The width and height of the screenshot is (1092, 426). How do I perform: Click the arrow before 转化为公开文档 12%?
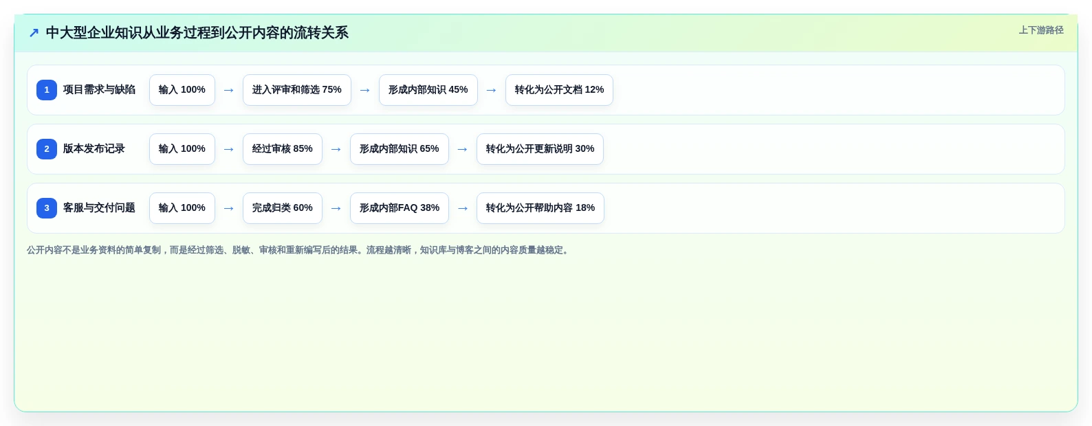tap(492, 90)
